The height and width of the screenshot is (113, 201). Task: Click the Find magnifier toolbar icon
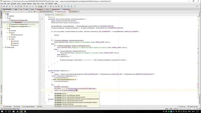pos(24,6)
